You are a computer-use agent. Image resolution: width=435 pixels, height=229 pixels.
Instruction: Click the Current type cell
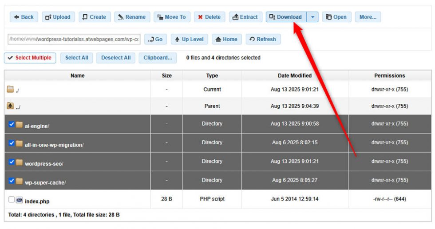tap(212, 89)
